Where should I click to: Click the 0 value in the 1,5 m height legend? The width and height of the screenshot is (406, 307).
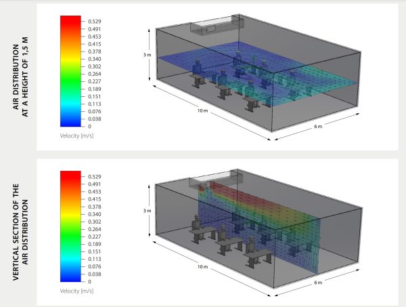pos(89,127)
